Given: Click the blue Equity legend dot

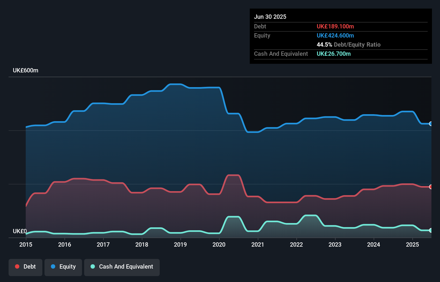Looking at the screenshot, I should [53, 267].
